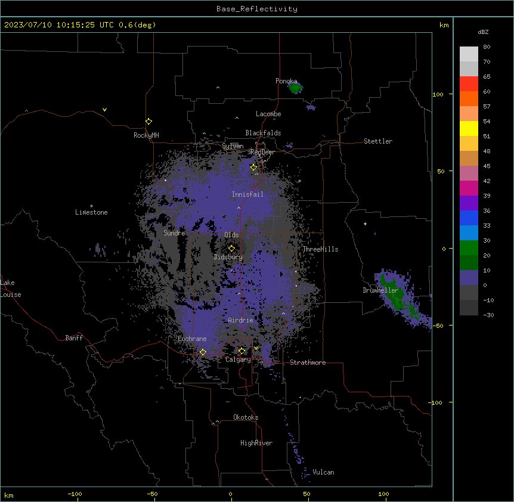Click the HighRiver city label

click(256, 443)
